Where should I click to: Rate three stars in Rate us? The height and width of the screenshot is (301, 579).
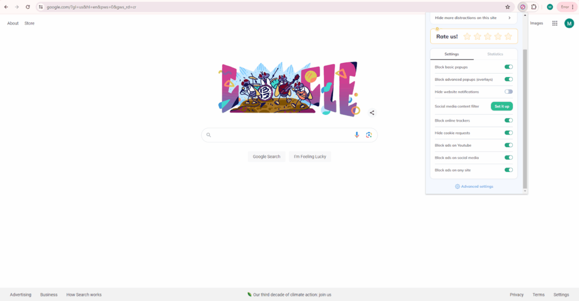(488, 37)
